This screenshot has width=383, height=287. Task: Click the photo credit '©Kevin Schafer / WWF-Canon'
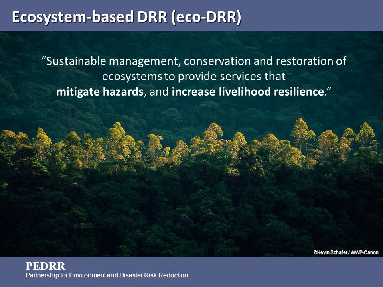(346, 252)
